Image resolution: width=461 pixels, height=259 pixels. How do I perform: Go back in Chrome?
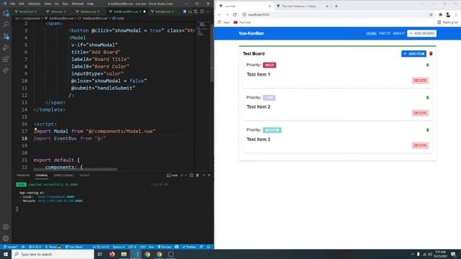(219, 14)
